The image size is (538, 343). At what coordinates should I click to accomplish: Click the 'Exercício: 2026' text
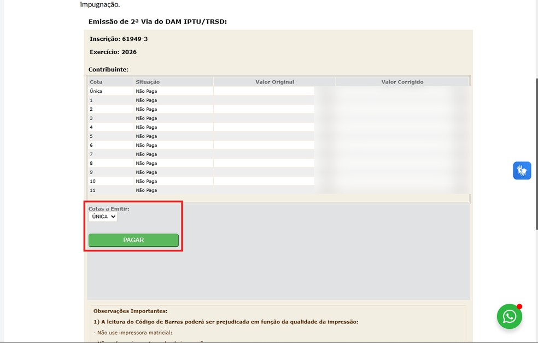pyautogui.click(x=113, y=52)
